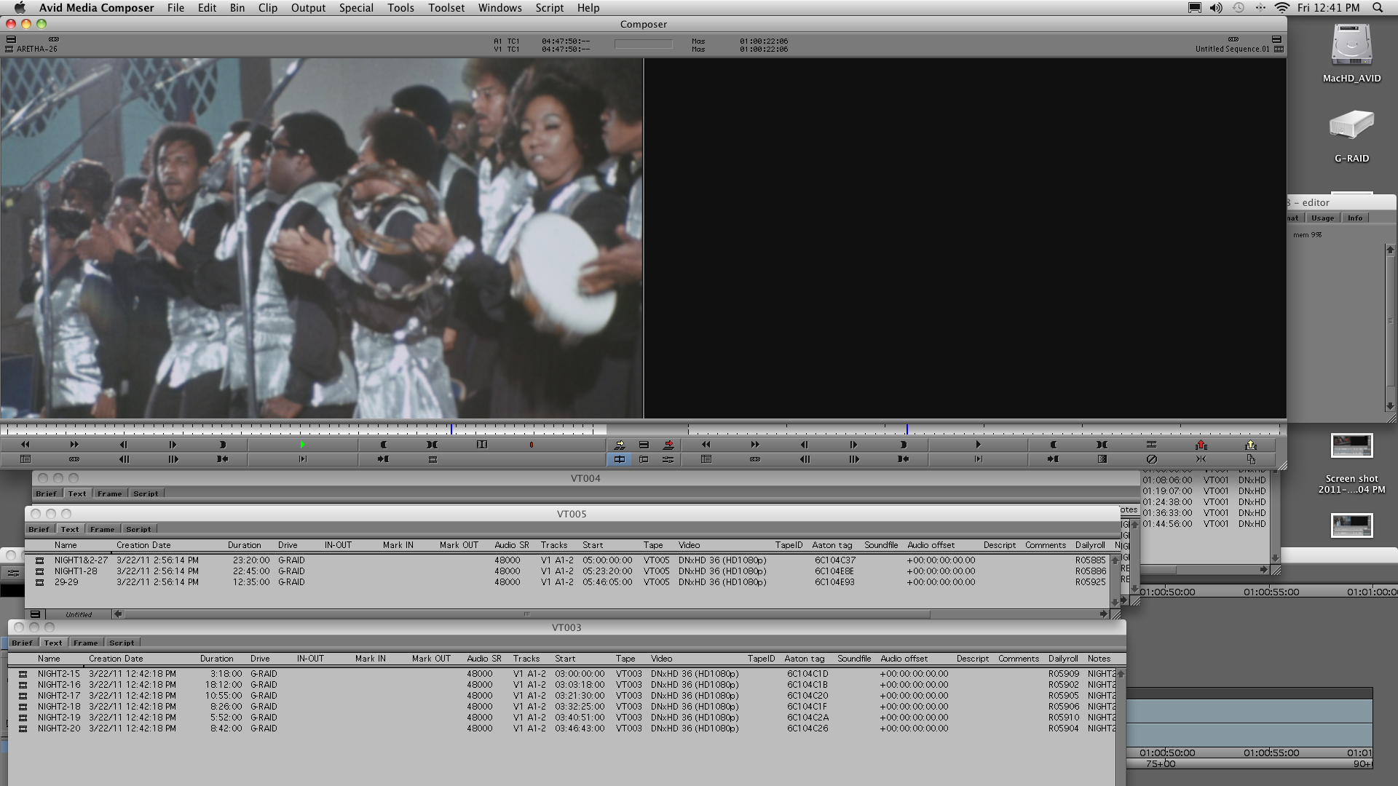The width and height of the screenshot is (1398, 786).
Task: Click the Remove Effect button in record toolbar
Action: tap(1151, 459)
